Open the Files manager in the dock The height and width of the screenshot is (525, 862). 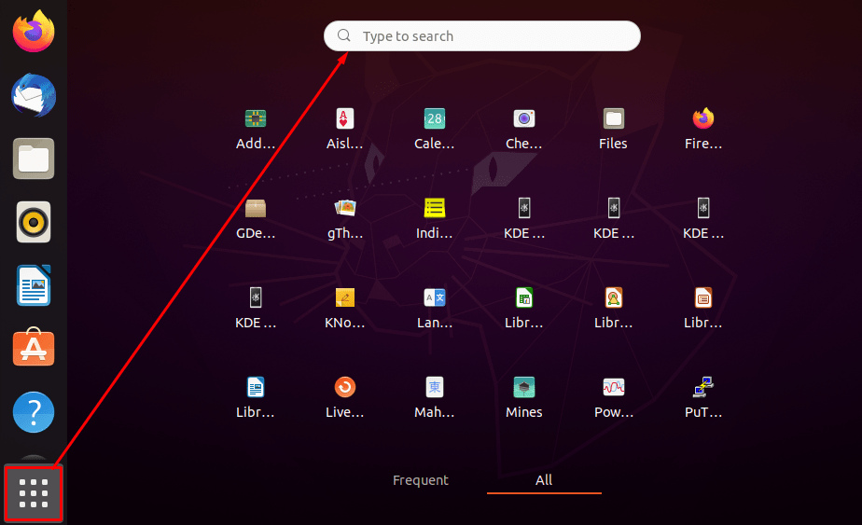pyautogui.click(x=34, y=159)
